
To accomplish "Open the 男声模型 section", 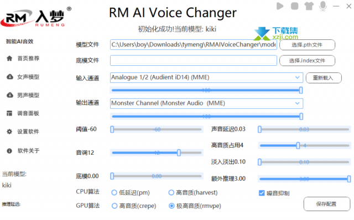I will (x=28, y=95).
